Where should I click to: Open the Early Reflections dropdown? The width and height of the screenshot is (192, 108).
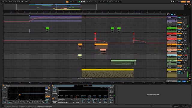66,101
